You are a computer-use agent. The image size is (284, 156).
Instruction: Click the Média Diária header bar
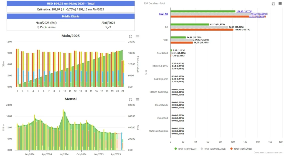coord(71,16)
